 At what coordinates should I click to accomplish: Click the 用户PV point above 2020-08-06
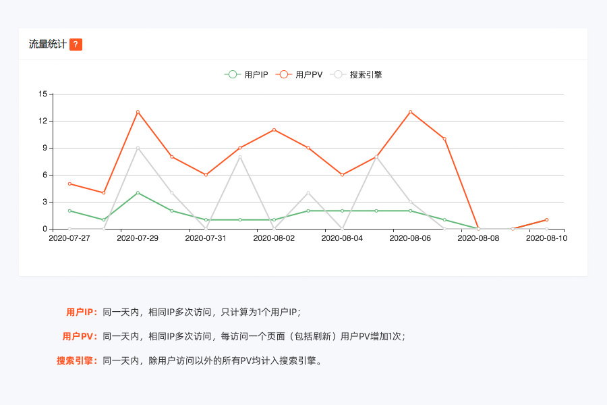click(x=410, y=111)
